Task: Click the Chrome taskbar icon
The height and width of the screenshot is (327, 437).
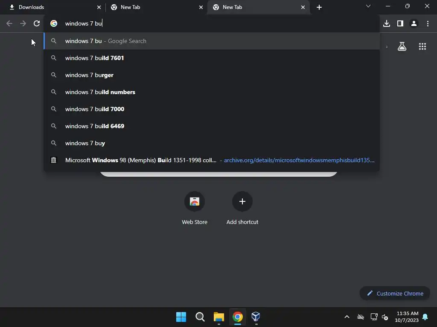Action: [x=238, y=317]
